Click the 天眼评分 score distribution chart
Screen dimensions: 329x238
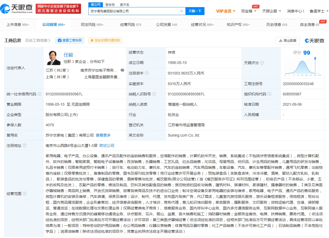(x=302, y=67)
